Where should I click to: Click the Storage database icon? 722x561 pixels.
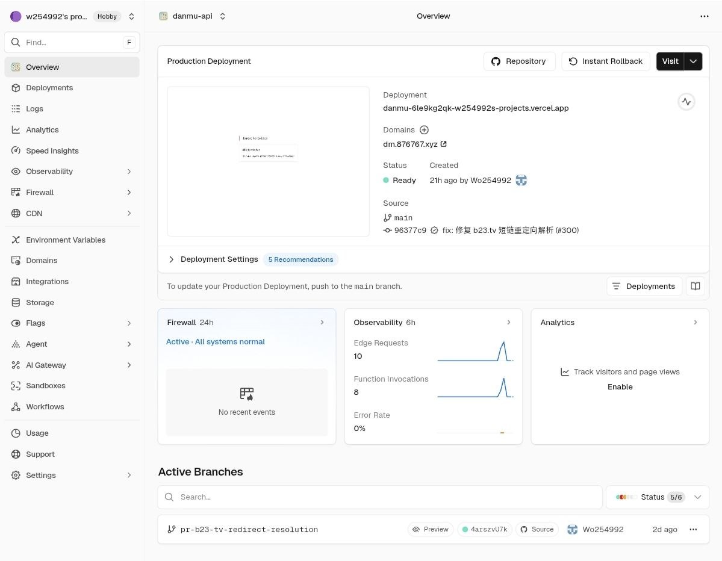coord(16,302)
